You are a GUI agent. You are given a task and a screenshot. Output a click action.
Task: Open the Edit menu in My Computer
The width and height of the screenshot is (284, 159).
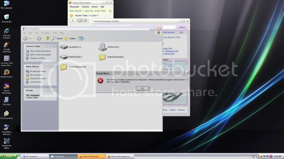pyautogui.click(x=30, y=33)
